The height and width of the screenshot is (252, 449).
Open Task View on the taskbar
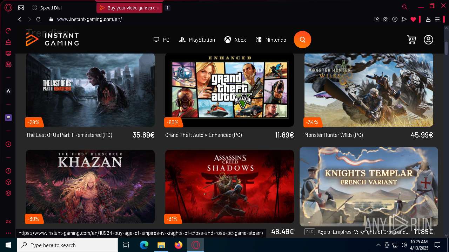coord(126,245)
